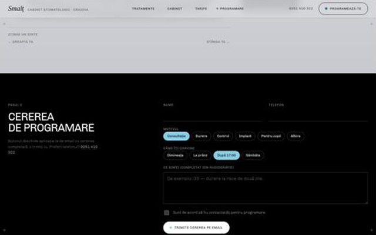376x235 pixels.
Task: Call the 0251 410 322 header number
Action: (301, 8)
